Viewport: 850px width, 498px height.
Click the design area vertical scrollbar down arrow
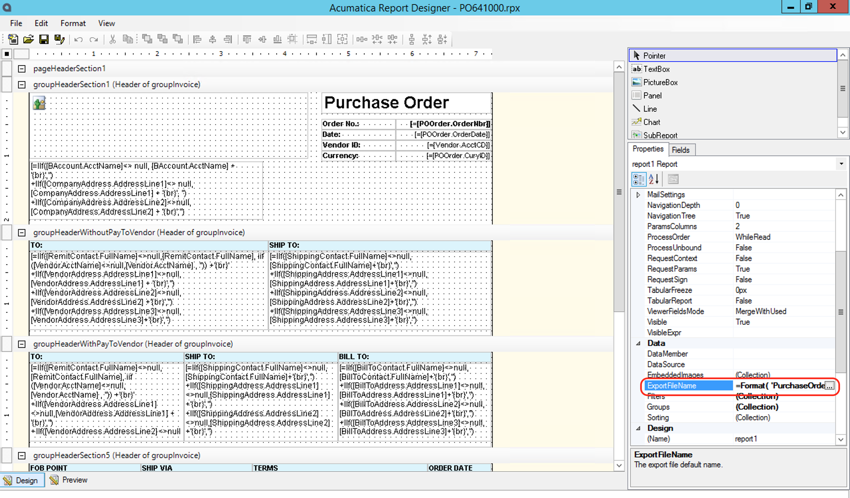click(x=619, y=465)
